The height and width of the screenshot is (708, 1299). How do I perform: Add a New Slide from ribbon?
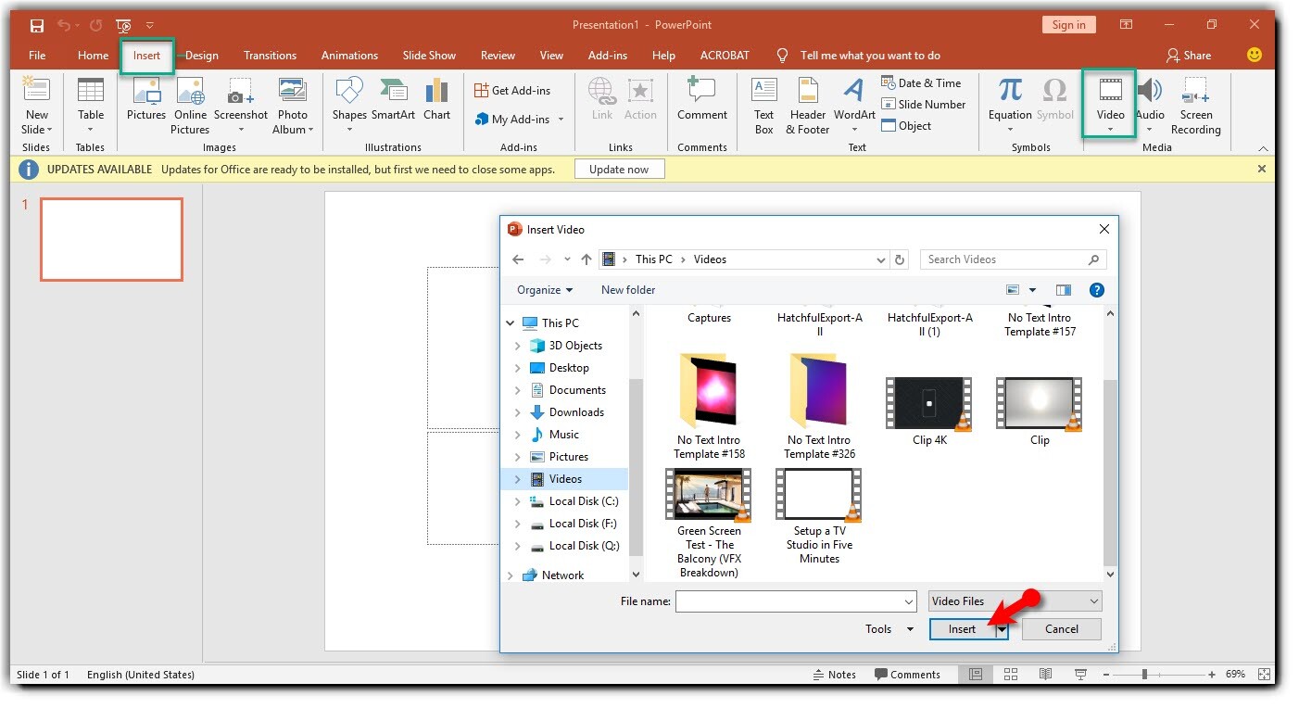(37, 107)
